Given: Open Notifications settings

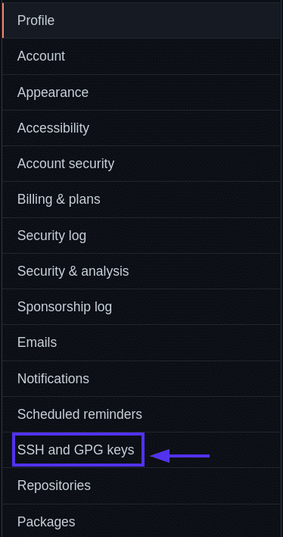Looking at the screenshot, I should 141,379.
